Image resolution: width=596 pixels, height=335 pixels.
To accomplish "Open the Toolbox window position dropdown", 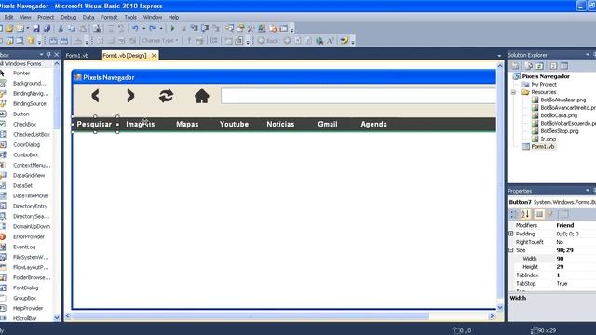I will pyautogui.click(x=41, y=55).
